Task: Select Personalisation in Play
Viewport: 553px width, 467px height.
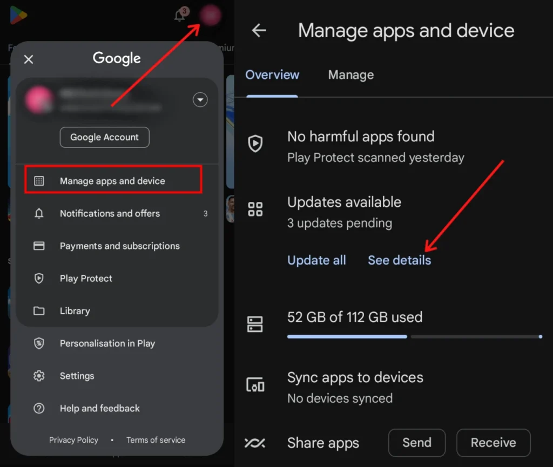Action: (x=107, y=343)
